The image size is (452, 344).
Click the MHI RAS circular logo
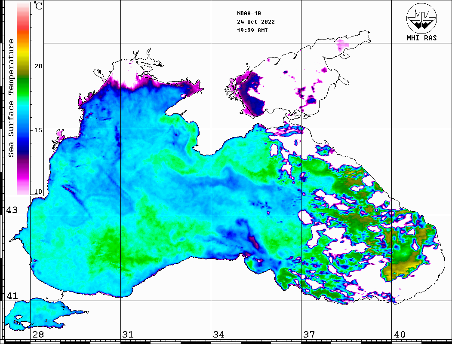(x=421, y=18)
